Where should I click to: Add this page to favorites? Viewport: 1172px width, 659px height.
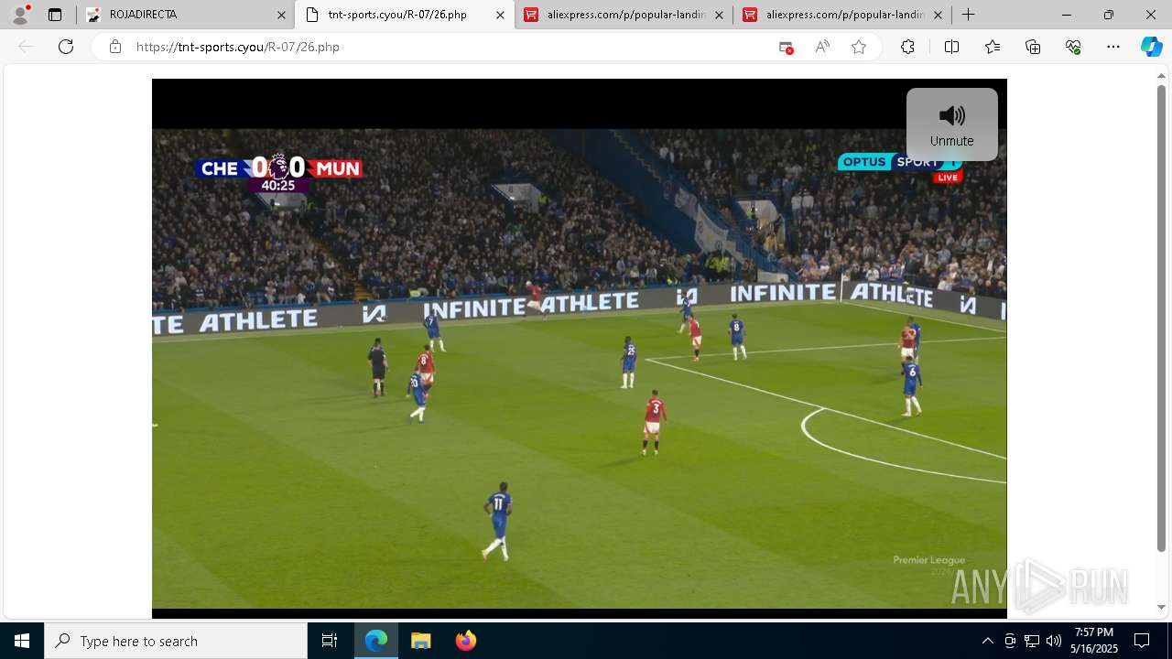[859, 47]
